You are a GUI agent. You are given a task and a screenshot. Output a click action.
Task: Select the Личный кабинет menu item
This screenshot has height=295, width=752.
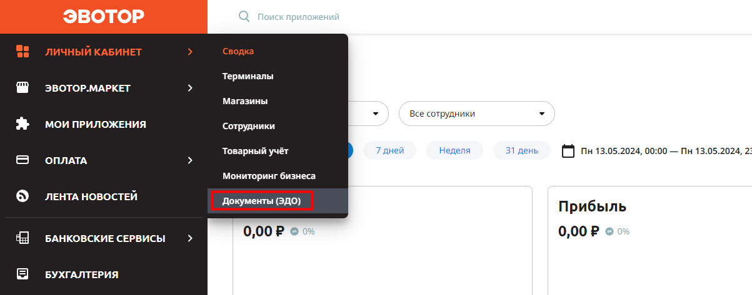(x=104, y=52)
